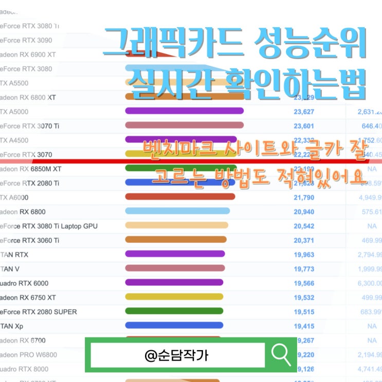Click the light blue Radeon RX 6800 bar
Viewport: 382px width, 382px height.
(x=177, y=211)
